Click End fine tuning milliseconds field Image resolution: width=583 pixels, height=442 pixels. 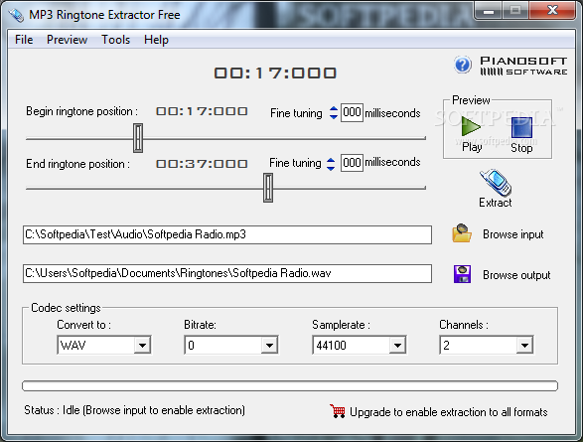click(x=352, y=163)
